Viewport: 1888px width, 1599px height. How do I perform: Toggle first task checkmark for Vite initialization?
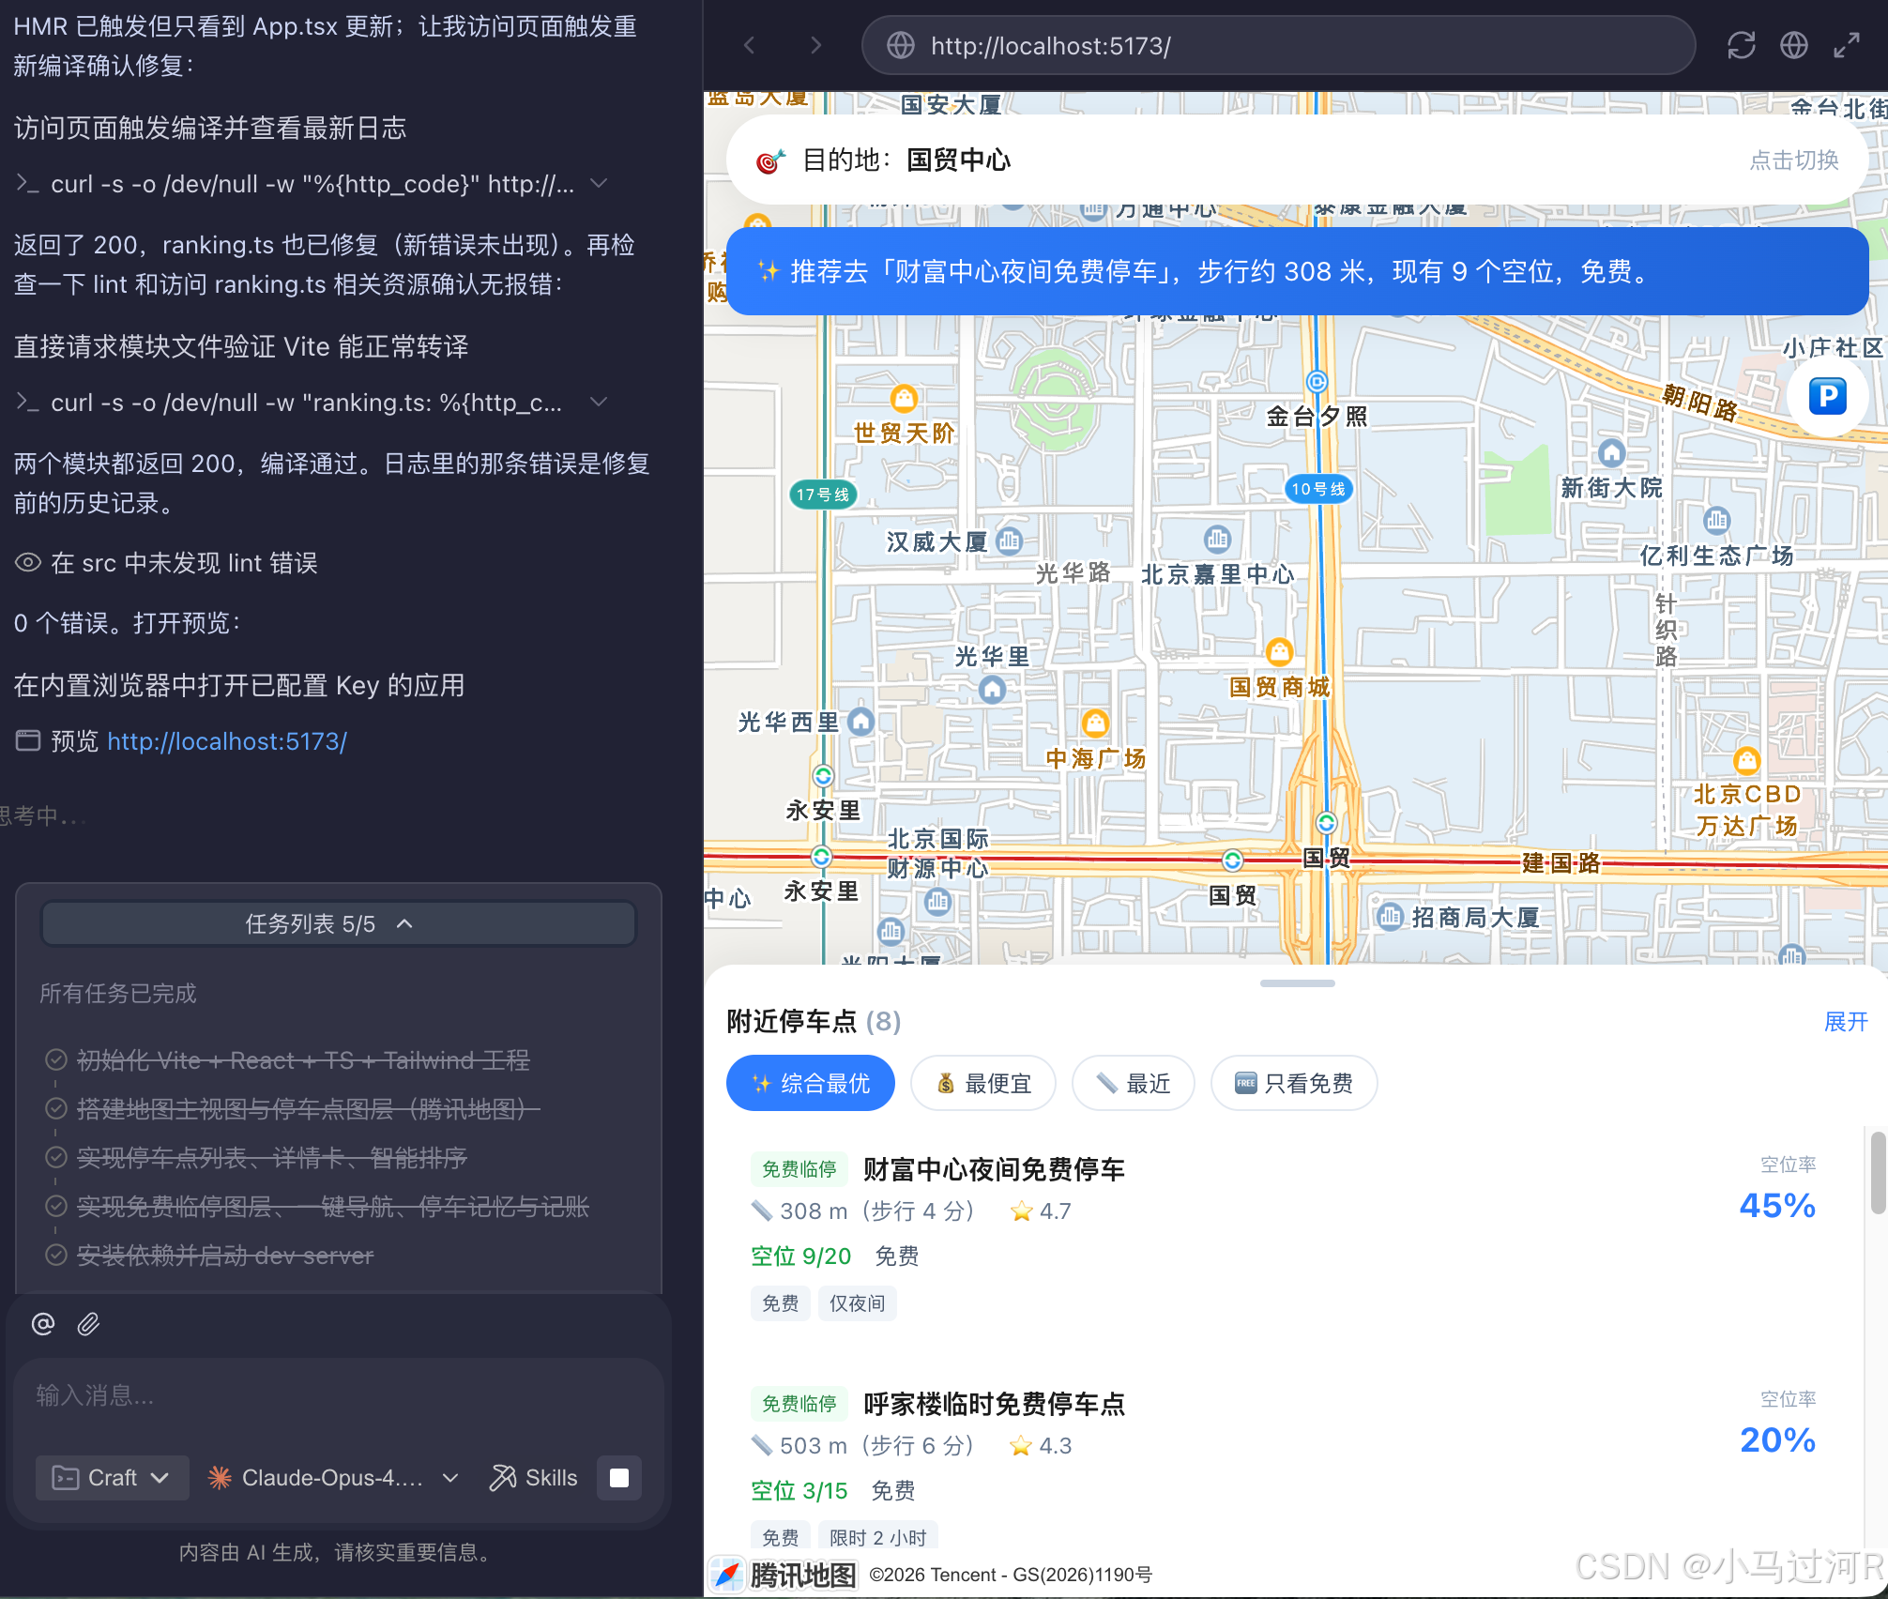[x=56, y=1059]
